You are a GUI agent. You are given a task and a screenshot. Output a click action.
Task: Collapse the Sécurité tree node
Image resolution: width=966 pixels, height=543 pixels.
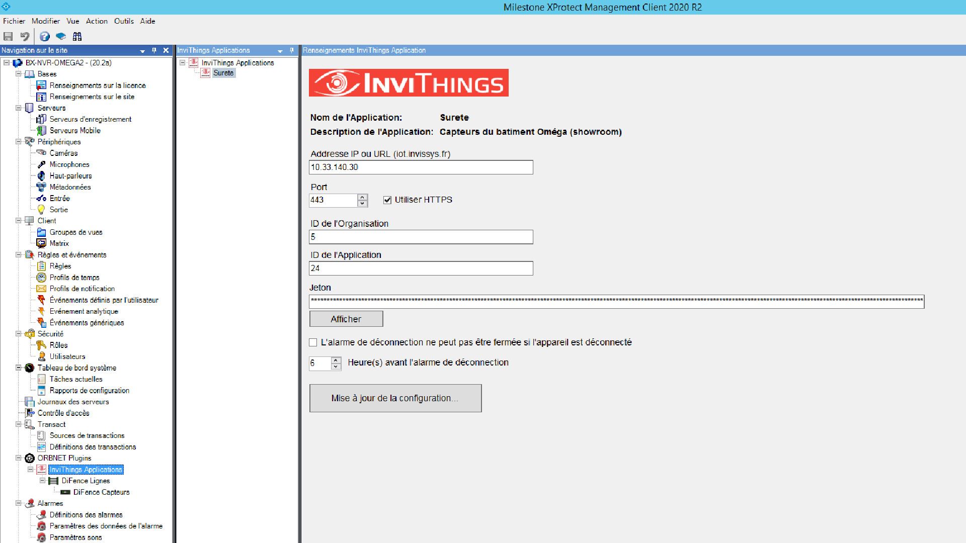[19, 334]
